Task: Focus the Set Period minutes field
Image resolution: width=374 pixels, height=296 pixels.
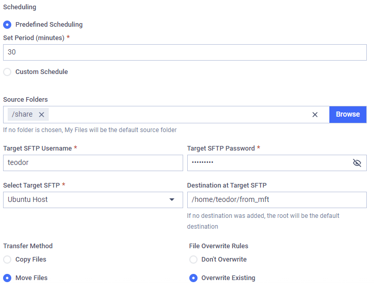Action: click(185, 52)
